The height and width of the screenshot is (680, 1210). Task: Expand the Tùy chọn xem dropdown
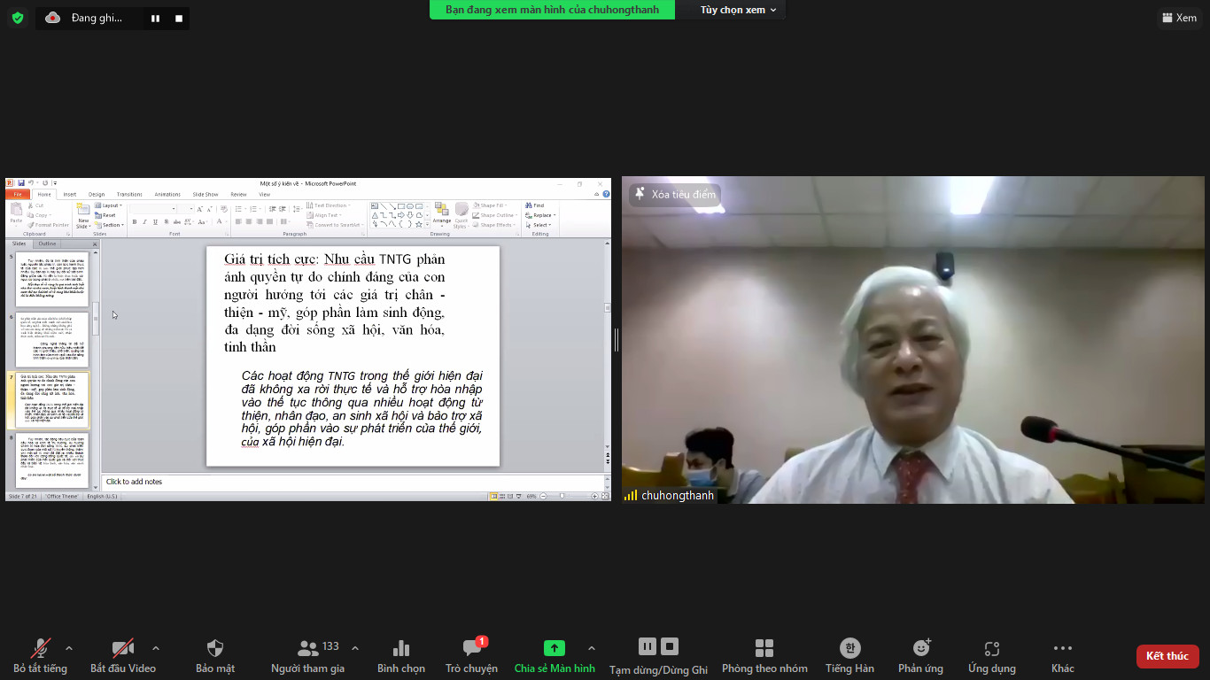click(x=737, y=10)
